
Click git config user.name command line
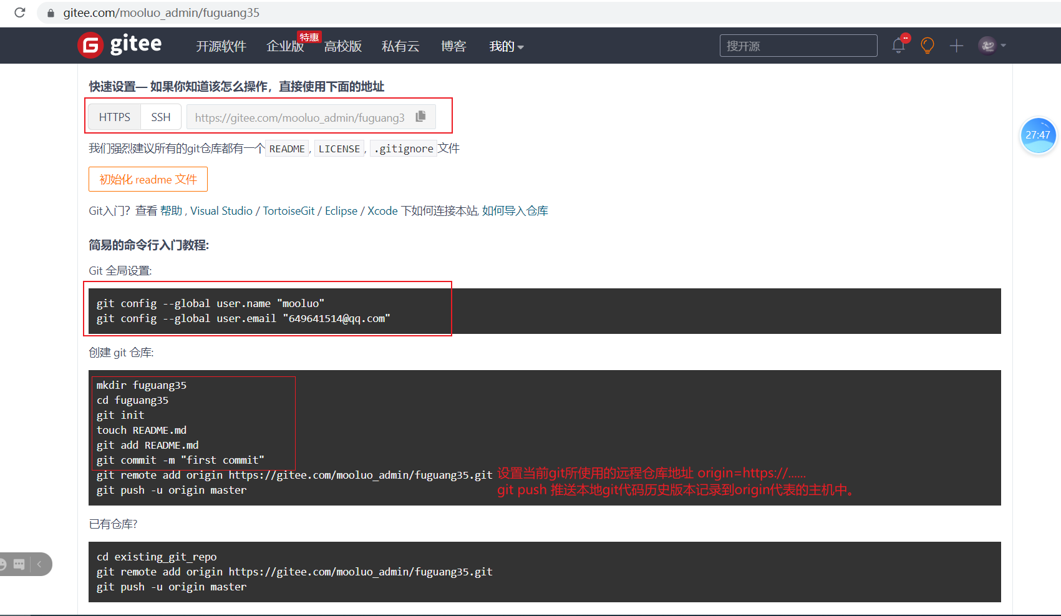(210, 303)
